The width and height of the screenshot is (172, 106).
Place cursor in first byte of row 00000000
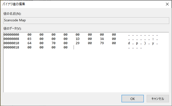29,35
